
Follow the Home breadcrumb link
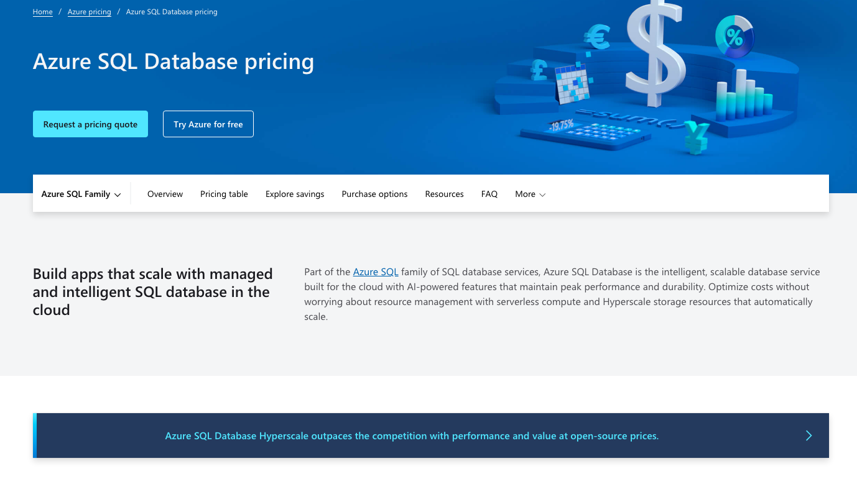[x=43, y=12]
